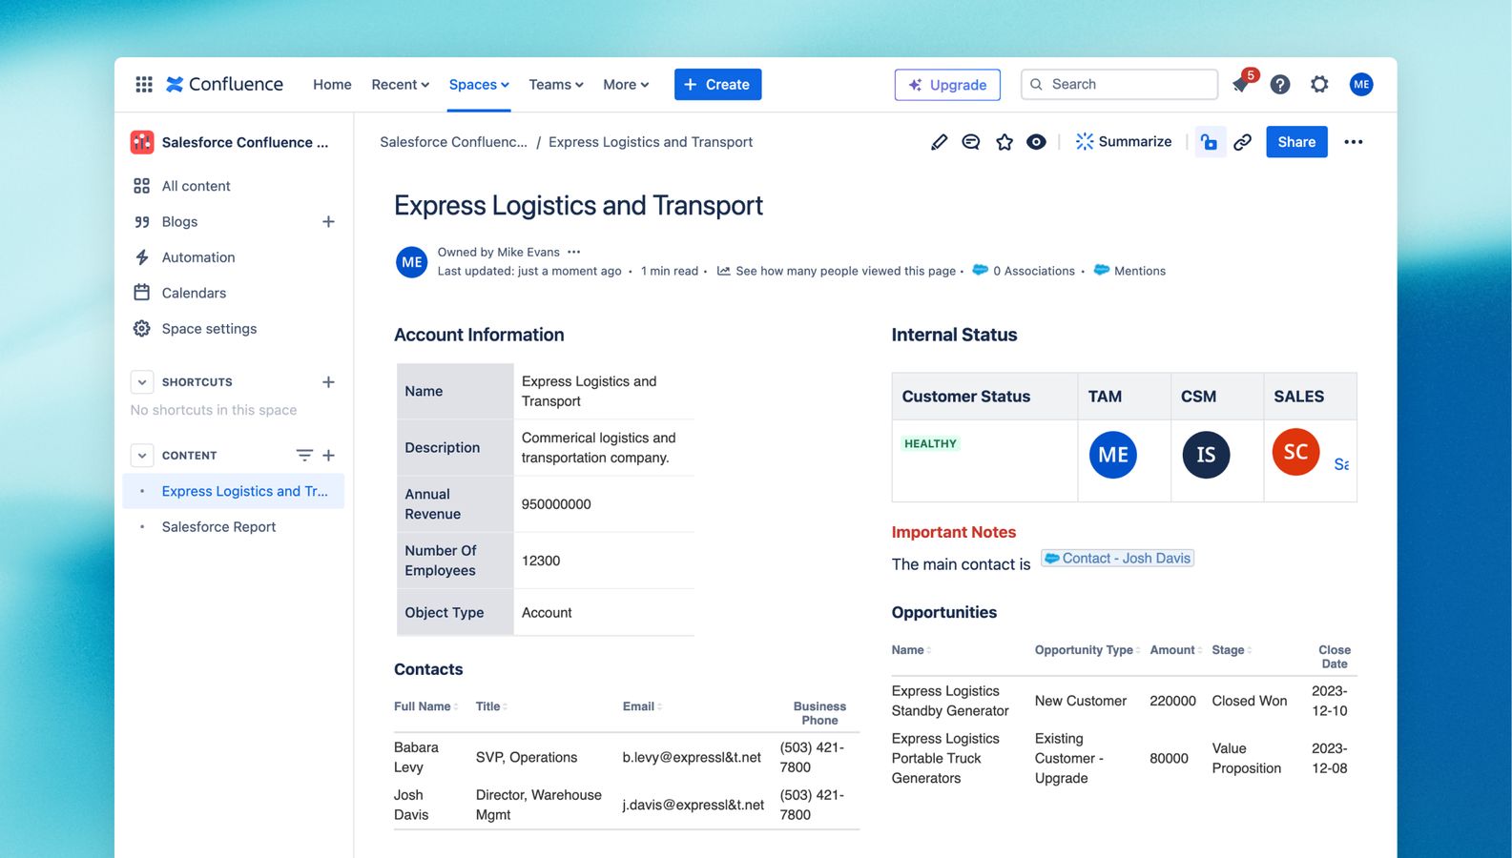The height and width of the screenshot is (858, 1512).
Task: Edit the page with the pencil icon
Action: 940,142
